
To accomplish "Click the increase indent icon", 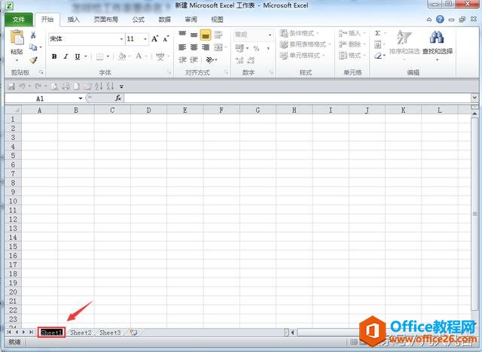I will (194, 59).
